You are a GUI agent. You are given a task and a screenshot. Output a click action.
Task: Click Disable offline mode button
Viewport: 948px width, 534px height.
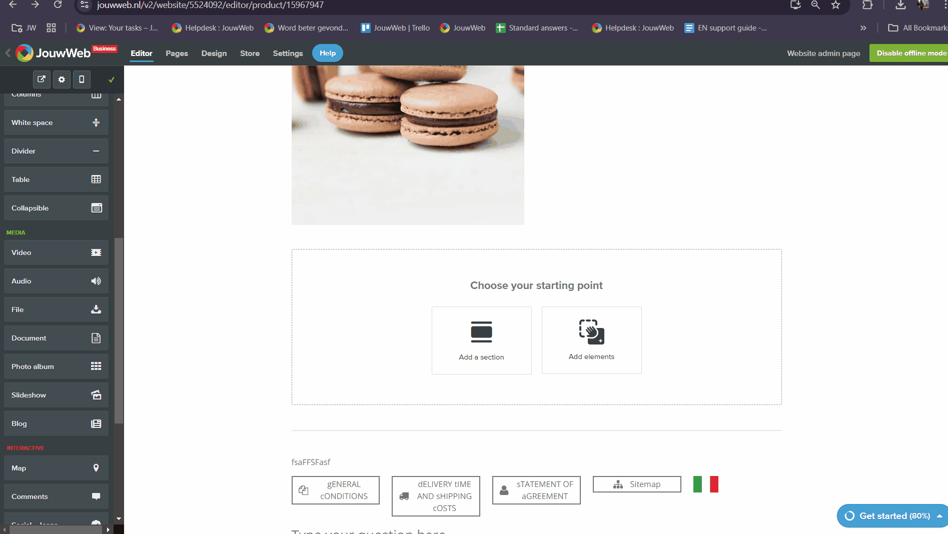(909, 53)
